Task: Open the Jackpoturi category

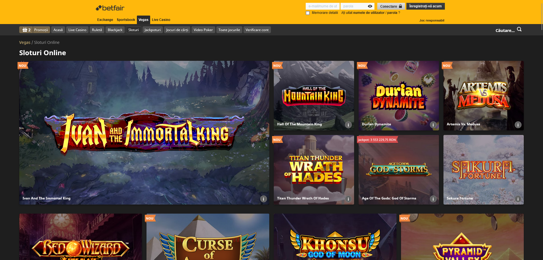Action: (x=153, y=30)
